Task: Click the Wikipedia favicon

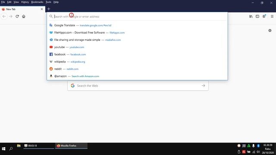Action: click(x=51, y=62)
